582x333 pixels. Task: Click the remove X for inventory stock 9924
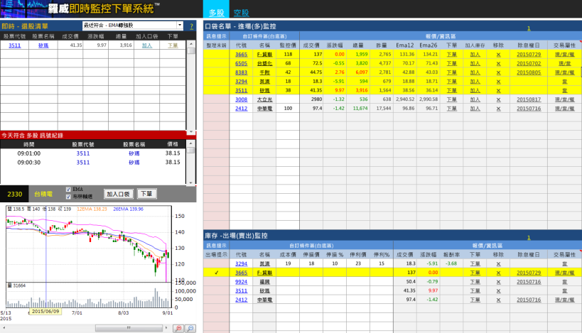[498, 282]
